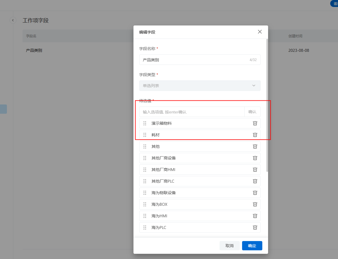Delete the 耗材 option

pyautogui.click(x=255, y=135)
